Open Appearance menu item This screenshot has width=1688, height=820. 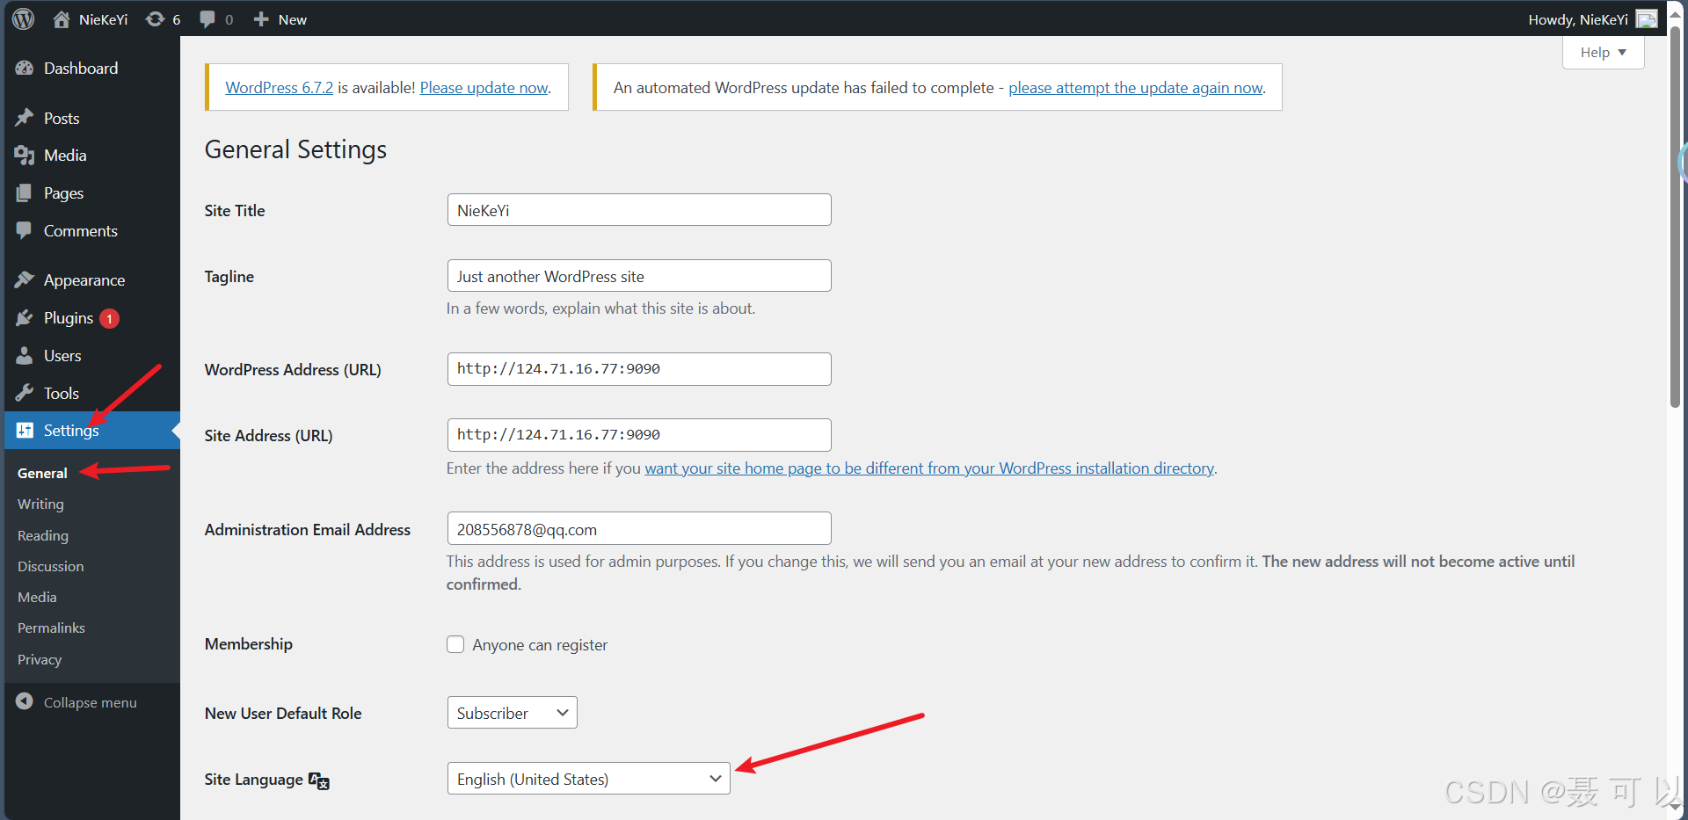click(x=84, y=280)
